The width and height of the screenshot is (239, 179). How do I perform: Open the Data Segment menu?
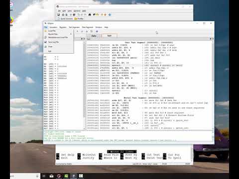pyautogui.click(x=88, y=27)
